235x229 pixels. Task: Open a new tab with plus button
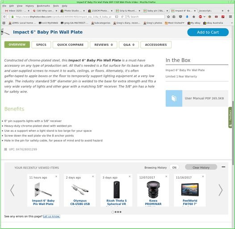(228, 11)
